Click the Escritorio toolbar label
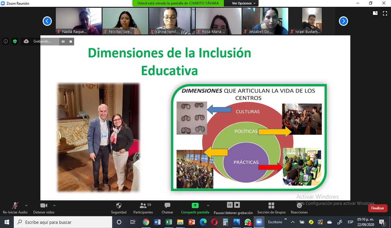The width and height of the screenshot is (391, 228). point(275,222)
